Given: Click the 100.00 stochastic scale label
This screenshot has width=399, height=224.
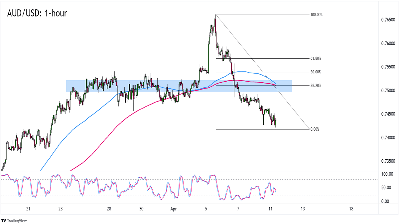Looking at the screenshot, I should (x=387, y=174).
